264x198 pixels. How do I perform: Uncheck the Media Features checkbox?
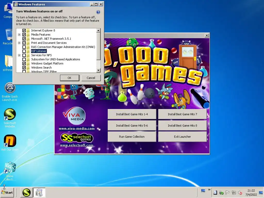click(x=24, y=35)
